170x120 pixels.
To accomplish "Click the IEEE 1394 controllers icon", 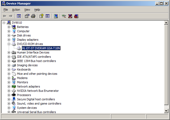I will tap(14, 61).
